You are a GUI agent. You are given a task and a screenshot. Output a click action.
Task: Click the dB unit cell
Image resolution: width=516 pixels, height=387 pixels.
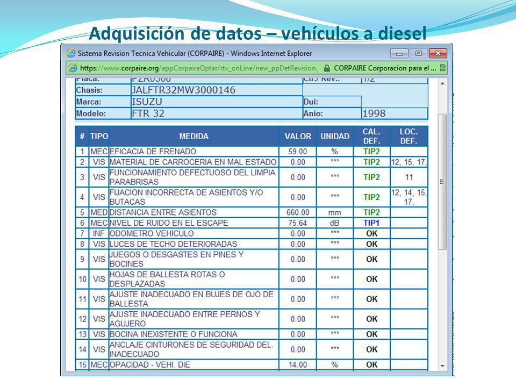(335, 223)
